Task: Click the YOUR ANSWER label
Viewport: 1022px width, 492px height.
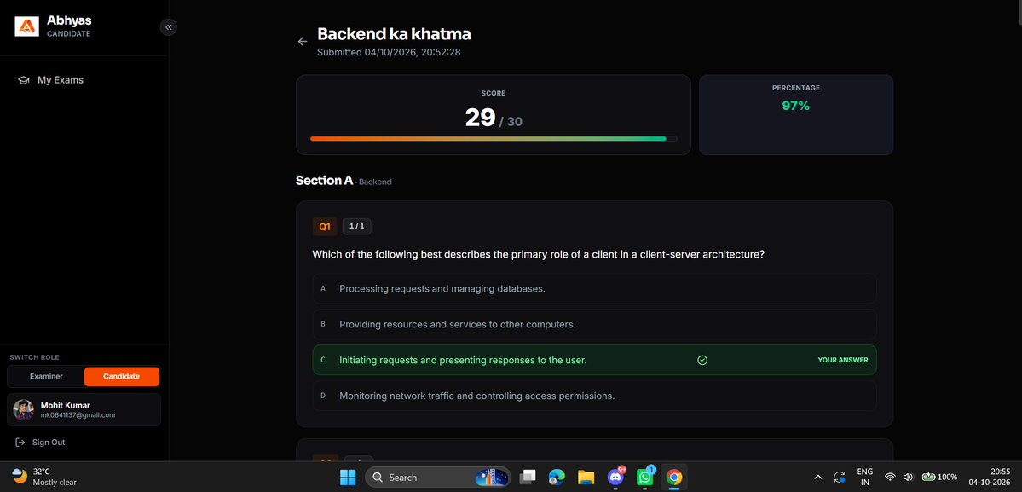Action: point(843,360)
